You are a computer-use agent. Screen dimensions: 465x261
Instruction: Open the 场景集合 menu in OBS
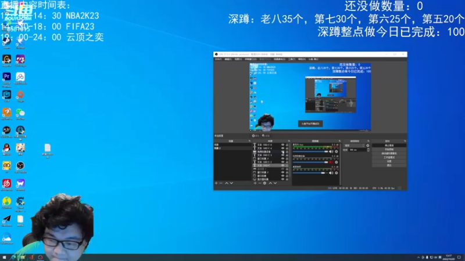[x=280, y=59]
